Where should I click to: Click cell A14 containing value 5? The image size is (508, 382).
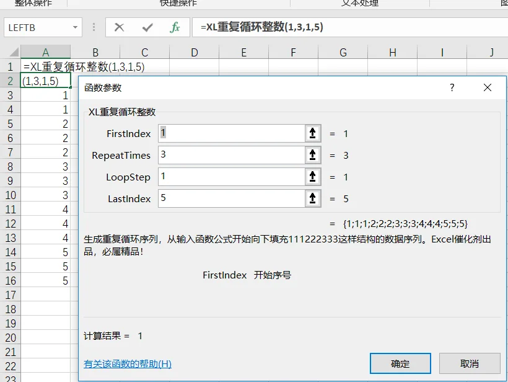(x=46, y=252)
